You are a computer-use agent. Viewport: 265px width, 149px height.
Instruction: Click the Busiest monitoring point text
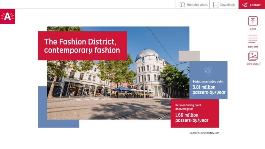pyautogui.click(x=208, y=81)
